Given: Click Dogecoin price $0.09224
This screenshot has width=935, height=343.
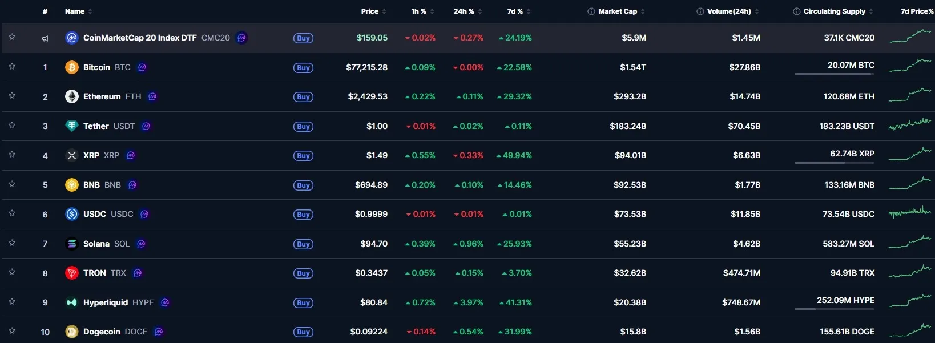Looking at the screenshot, I should coord(369,332).
